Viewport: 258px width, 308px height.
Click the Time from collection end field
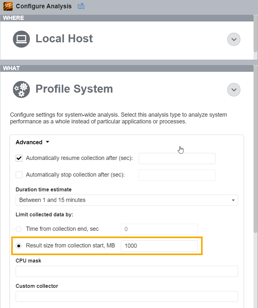(x=159, y=229)
